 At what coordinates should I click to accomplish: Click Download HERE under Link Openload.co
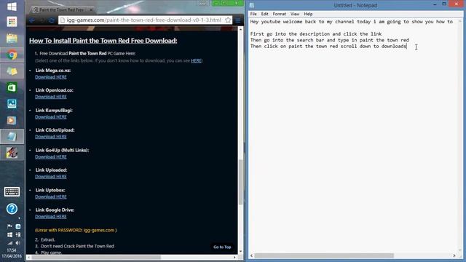(x=51, y=97)
